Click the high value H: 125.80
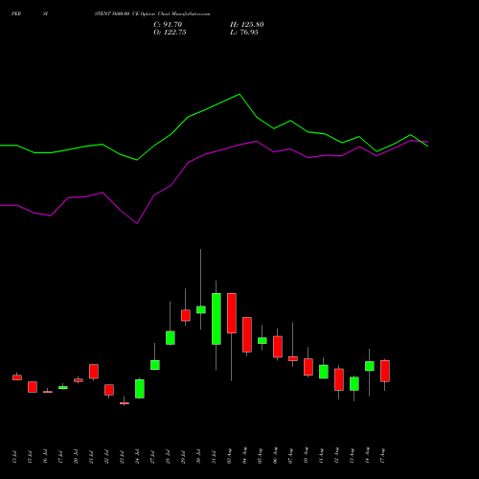Image resolution: width=479 pixels, height=479 pixels. [x=247, y=25]
